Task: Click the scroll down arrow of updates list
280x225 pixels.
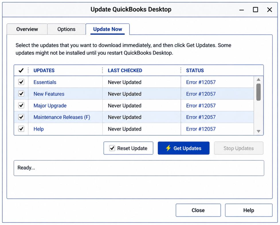Action: click(259, 131)
